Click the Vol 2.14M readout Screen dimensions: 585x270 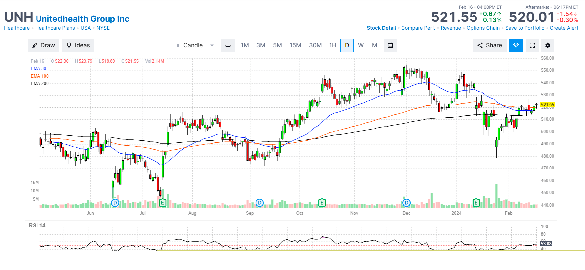(155, 61)
